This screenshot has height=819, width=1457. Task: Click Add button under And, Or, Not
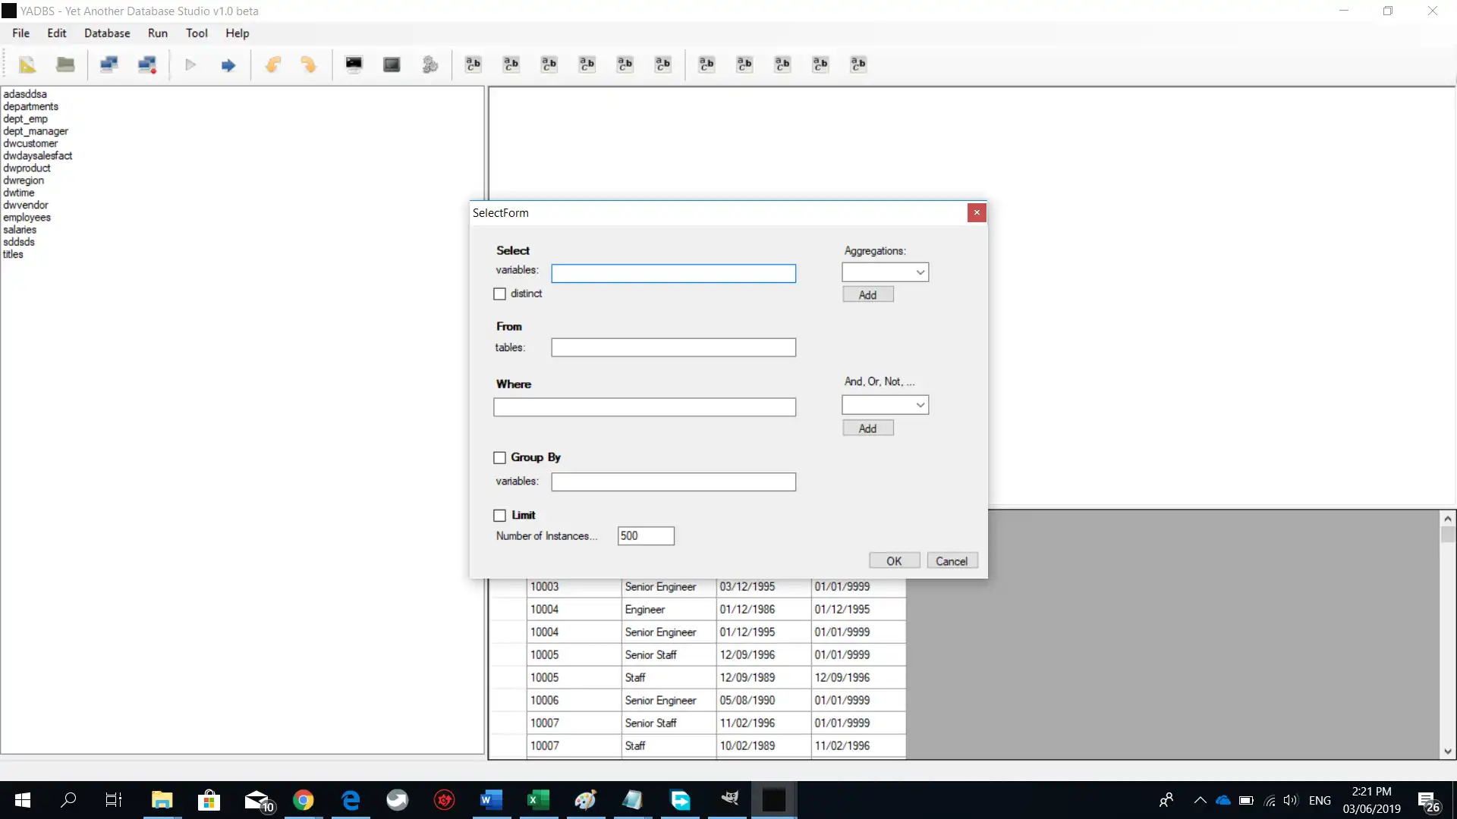867,428
